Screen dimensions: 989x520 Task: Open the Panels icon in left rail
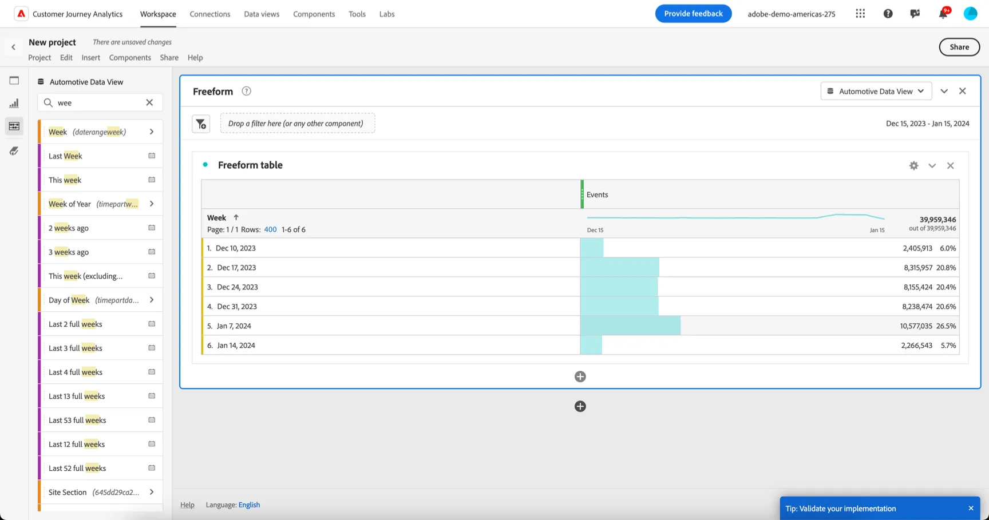tap(14, 81)
